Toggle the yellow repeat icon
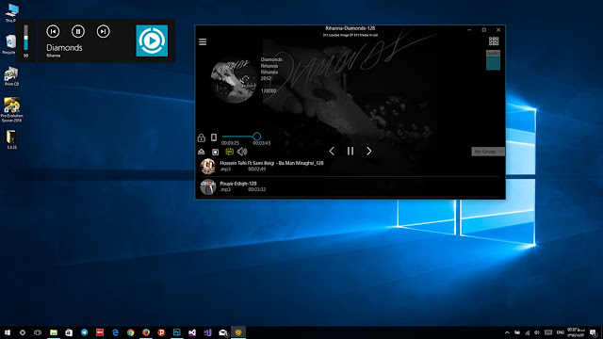The height and width of the screenshot is (339, 603). coord(229,152)
